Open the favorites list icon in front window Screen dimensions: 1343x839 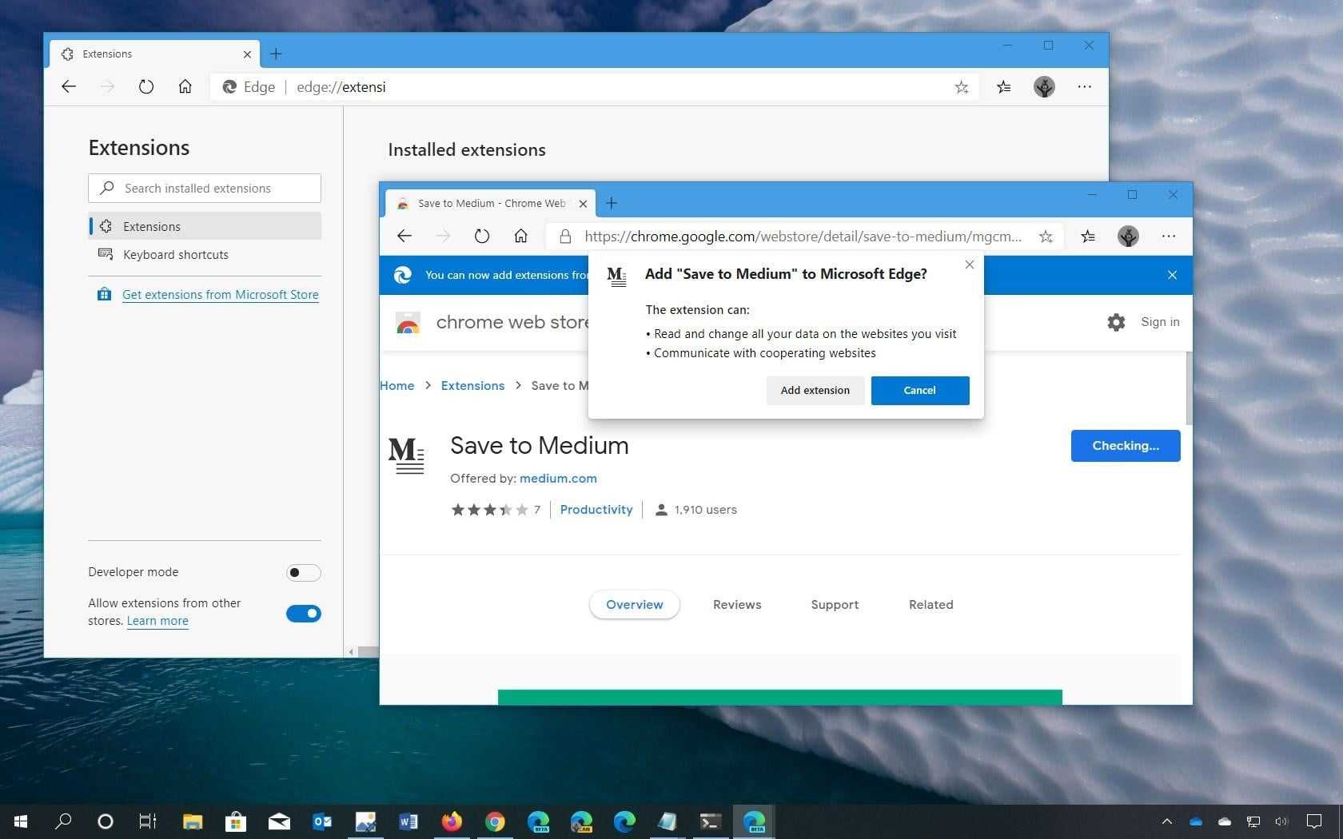coord(1088,237)
